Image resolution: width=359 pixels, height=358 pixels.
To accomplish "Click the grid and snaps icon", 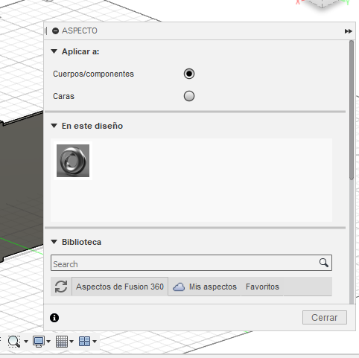I will pyautogui.click(x=62, y=342).
